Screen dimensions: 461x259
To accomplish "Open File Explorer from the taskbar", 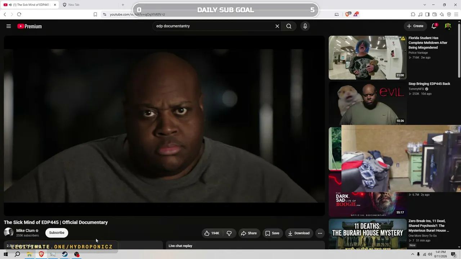I will pyautogui.click(x=29, y=254).
